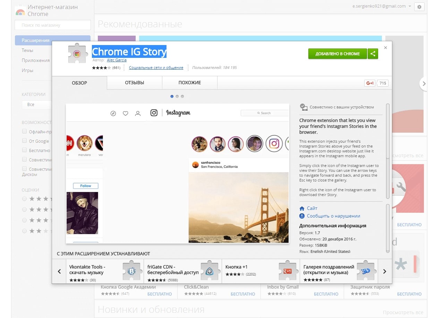Click the report abuse exclamation icon
Image resolution: width=444 pixels, height=318 pixels.
point(302,216)
